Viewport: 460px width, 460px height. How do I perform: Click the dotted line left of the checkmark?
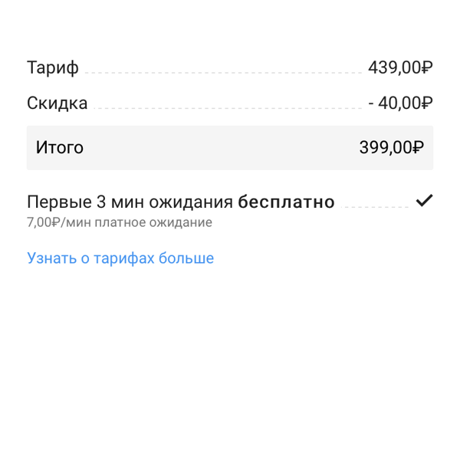point(375,207)
